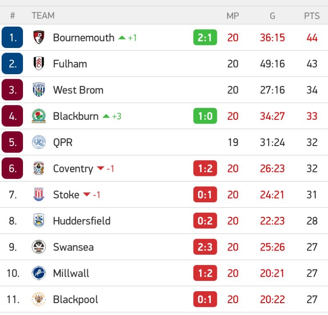Open Bournemouth's green 2:1 live score badge

pos(205,38)
